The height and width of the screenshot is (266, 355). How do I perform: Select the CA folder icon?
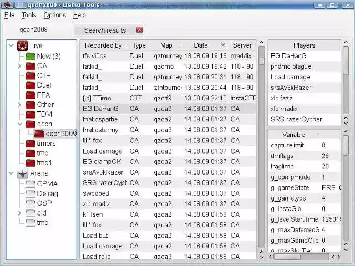[x=31, y=66]
